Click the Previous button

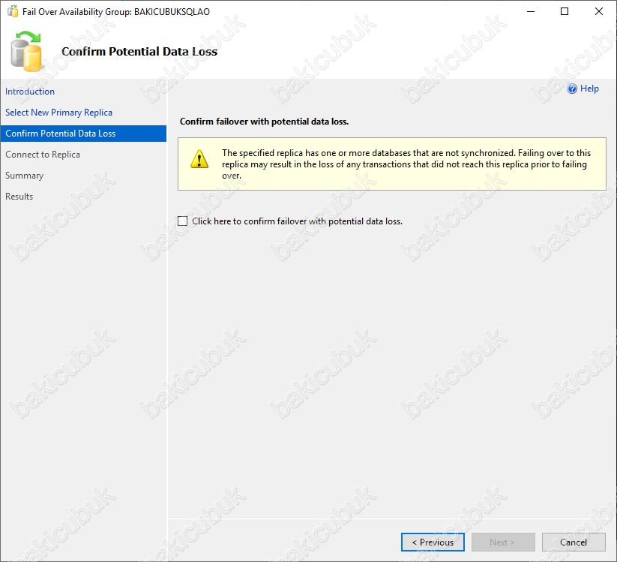point(433,542)
